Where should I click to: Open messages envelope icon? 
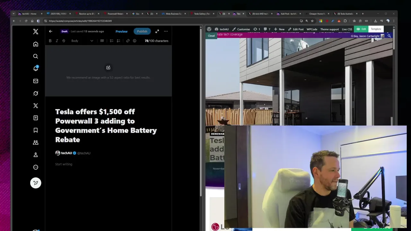(36, 81)
